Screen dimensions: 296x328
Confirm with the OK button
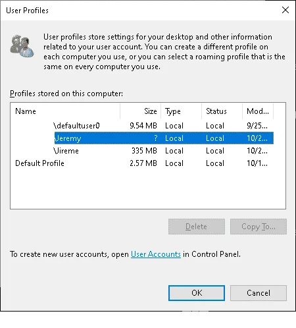pos(197,293)
